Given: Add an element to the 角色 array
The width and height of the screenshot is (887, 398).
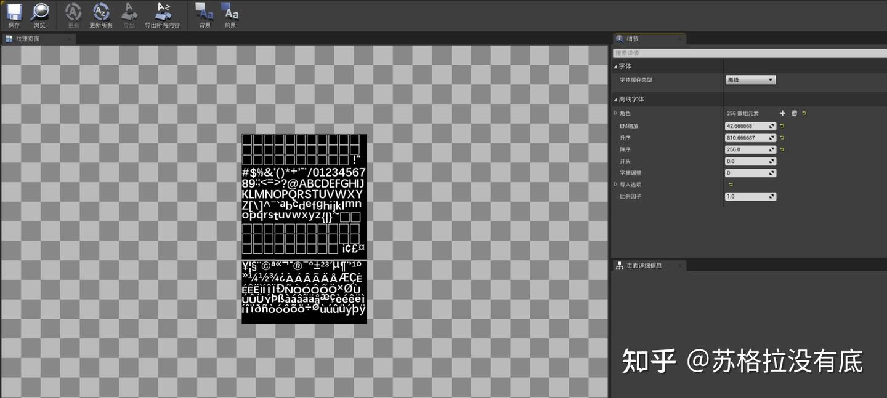Looking at the screenshot, I should 782,113.
